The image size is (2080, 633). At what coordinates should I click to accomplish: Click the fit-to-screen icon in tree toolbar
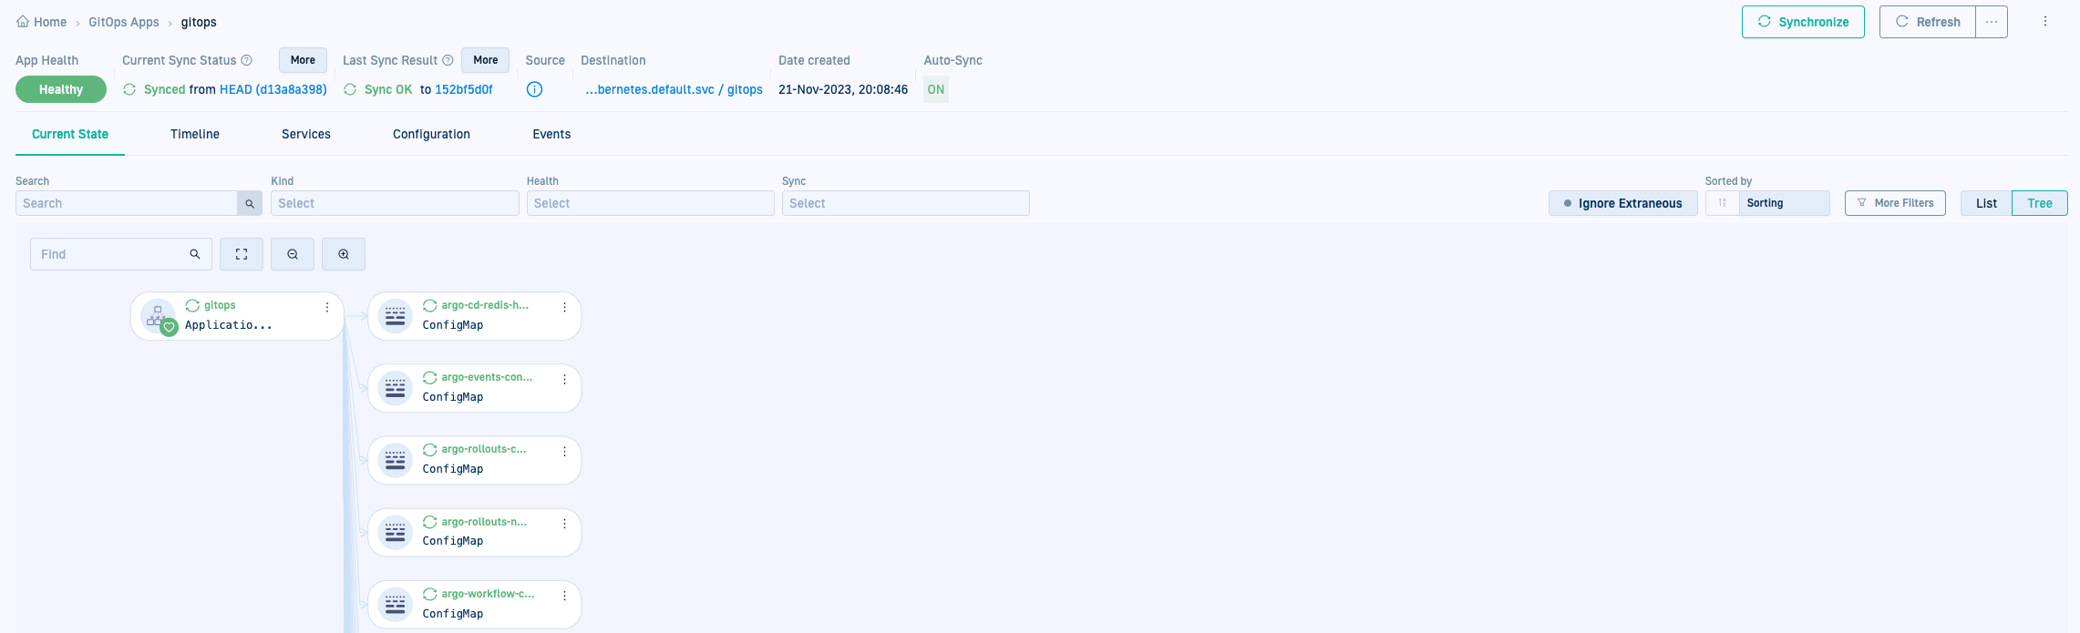(x=242, y=254)
